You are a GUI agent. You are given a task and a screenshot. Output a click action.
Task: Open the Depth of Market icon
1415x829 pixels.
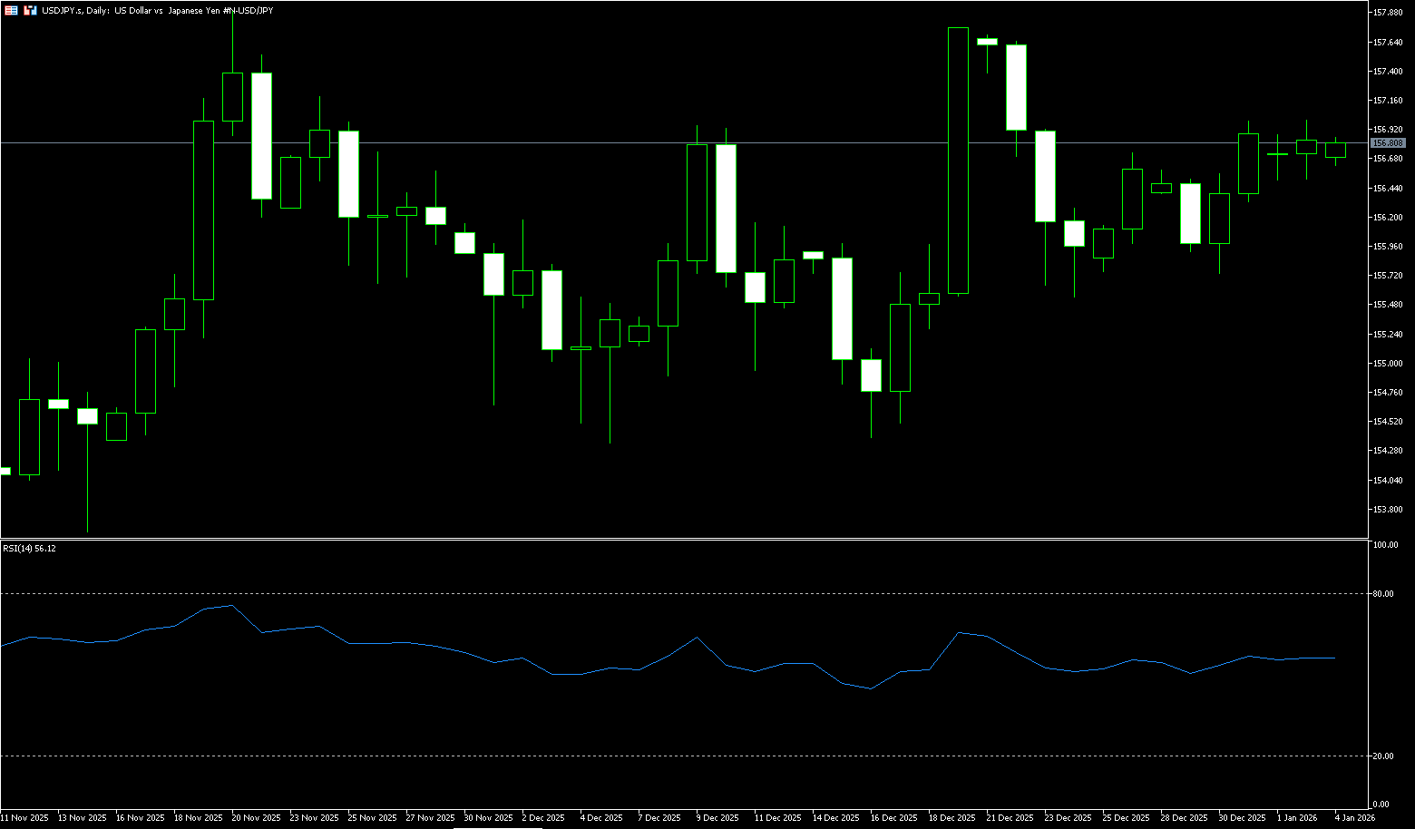point(11,10)
